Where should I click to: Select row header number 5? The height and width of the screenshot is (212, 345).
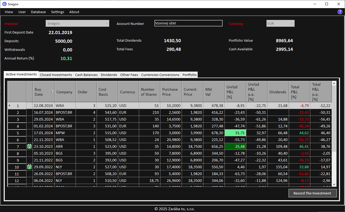[17, 133]
